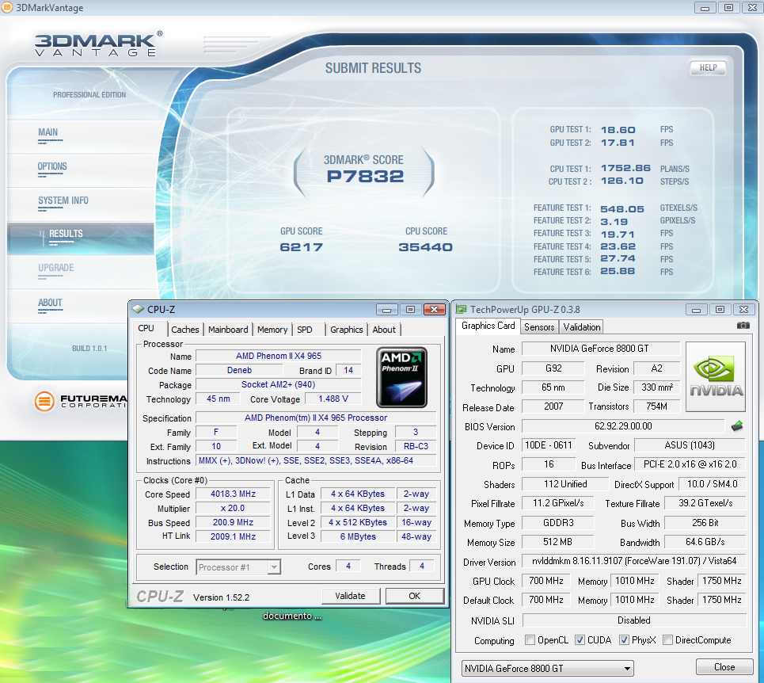Screen dimensions: 764x683
Task: Click the GPU score value 6217
Action: tap(301, 247)
